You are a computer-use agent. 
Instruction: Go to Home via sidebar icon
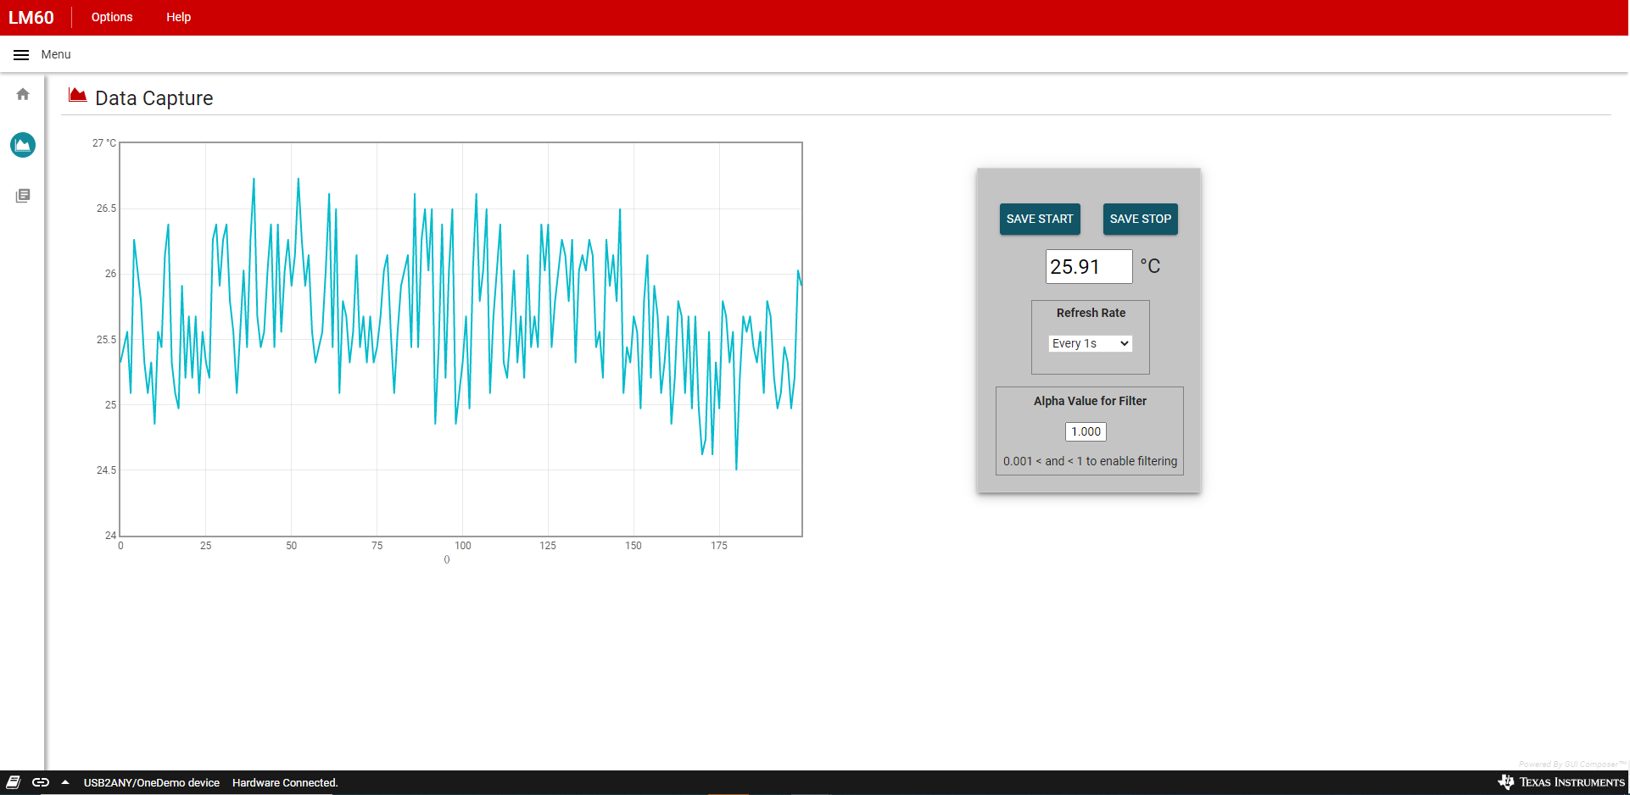point(23,94)
